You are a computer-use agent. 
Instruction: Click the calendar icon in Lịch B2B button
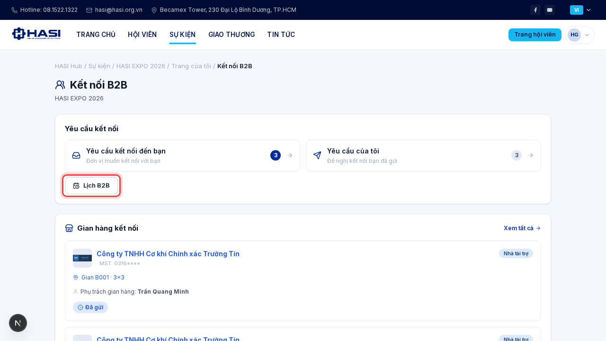tap(76, 186)
